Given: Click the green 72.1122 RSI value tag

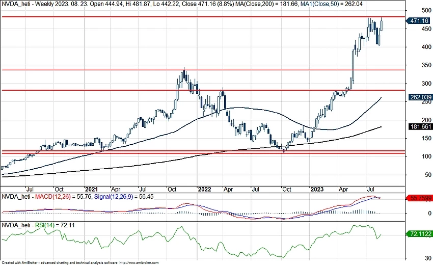Looking at the screenshot, I should coord(419,234).
